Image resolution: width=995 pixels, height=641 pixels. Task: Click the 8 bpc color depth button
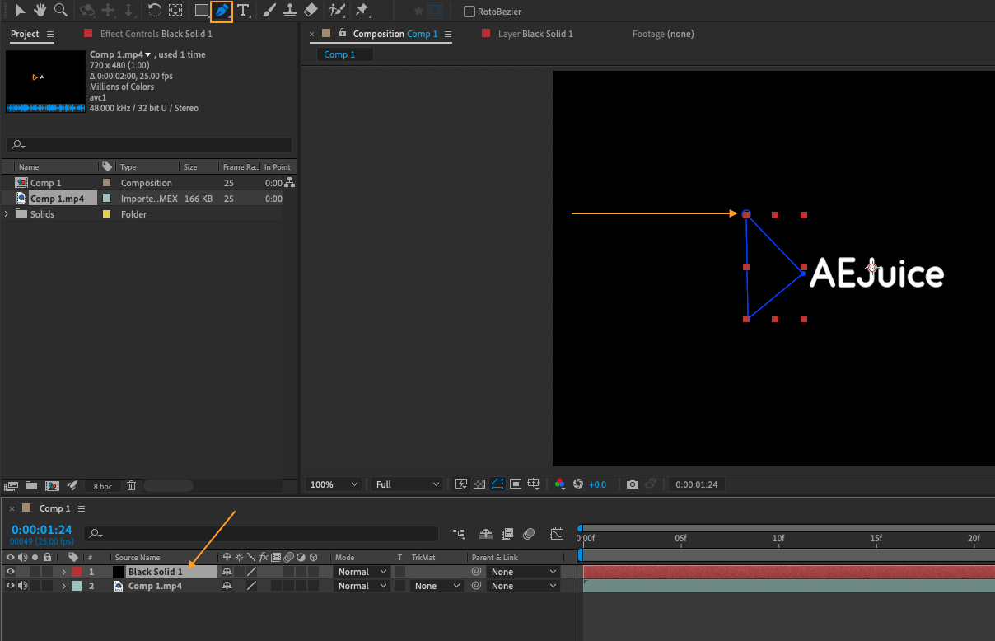(102, 486)
